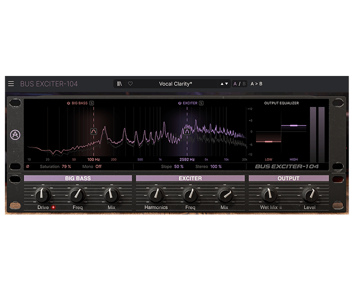
Task: Click the heart favorite preset icon
Action: pyautogui.click(x=130, y=83)
